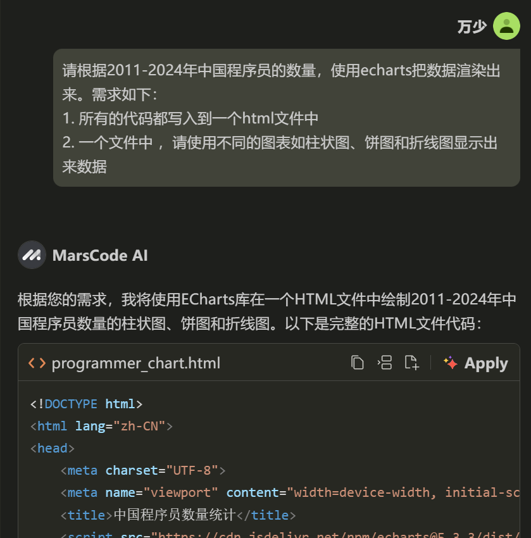
Task: Click the username 万少 label
Action: click(471, 27)
